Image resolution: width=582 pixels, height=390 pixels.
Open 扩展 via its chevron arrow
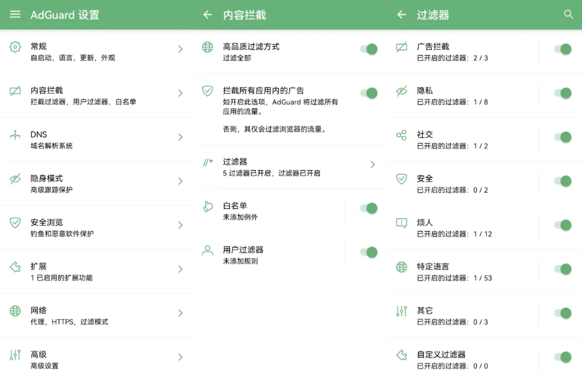coord(180,269)
